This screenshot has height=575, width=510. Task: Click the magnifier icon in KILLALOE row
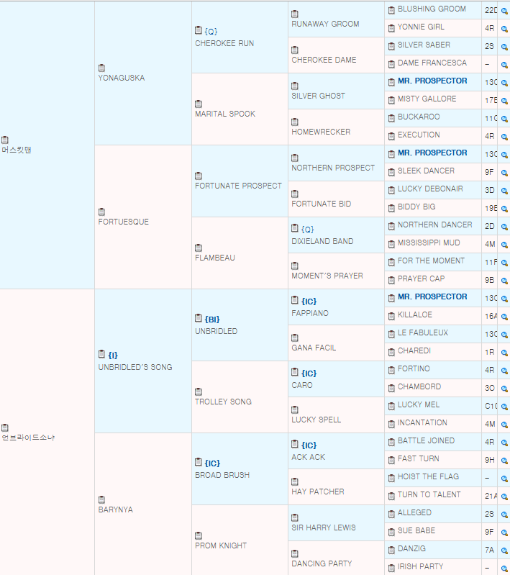click(x=504, y=317)
